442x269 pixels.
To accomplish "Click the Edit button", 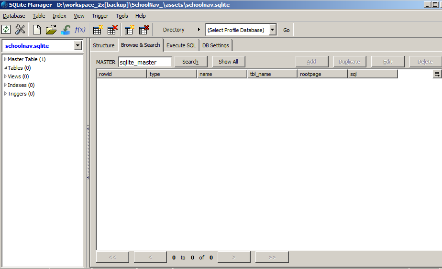I will (x=387, y=62).
